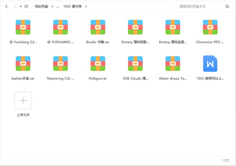This screenshot has width=236, height=166.
Task: Refresh the folder listing
Action: point(26,6)
